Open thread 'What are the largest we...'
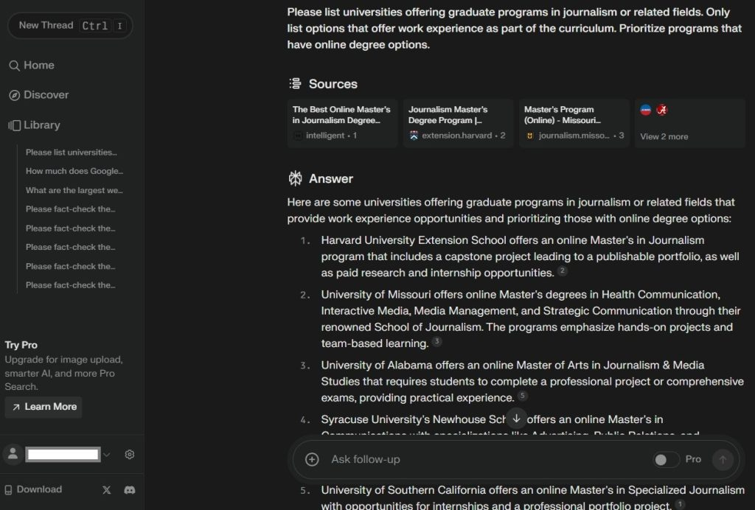 point(74,190)
